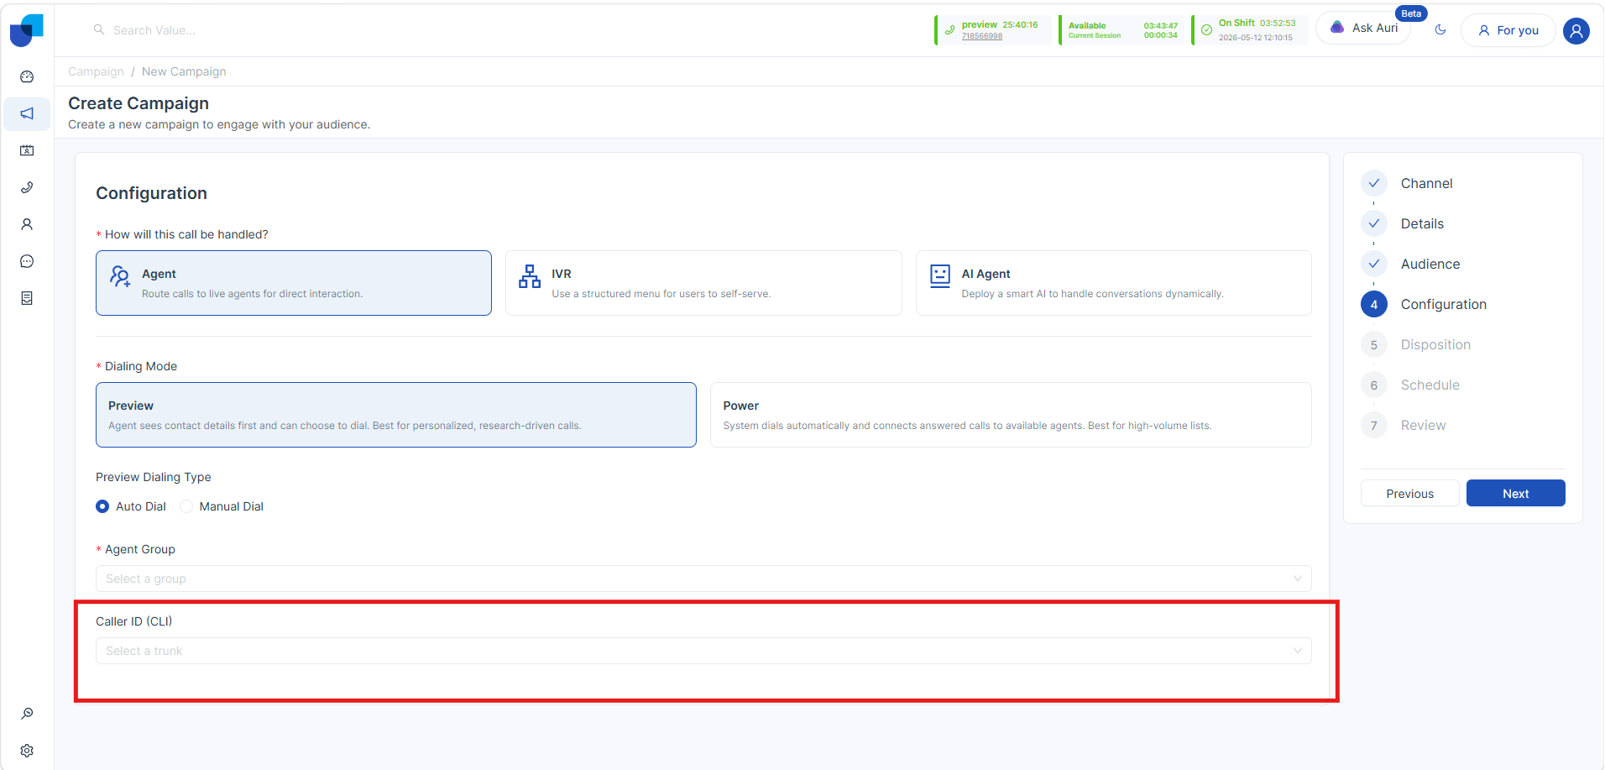The width and height of the screenshot is (1605, 770).
Task: Open the chat messages sidebar icon
Action: click(27, 261)
